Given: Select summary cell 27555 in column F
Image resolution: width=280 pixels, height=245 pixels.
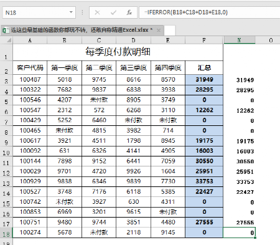Looking at the screenshot, I should click(204, 223).
